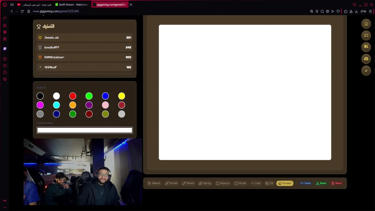Screen dimensions: 375x211
Task: Select the orange color swatch
Action: tap(73, 105)
